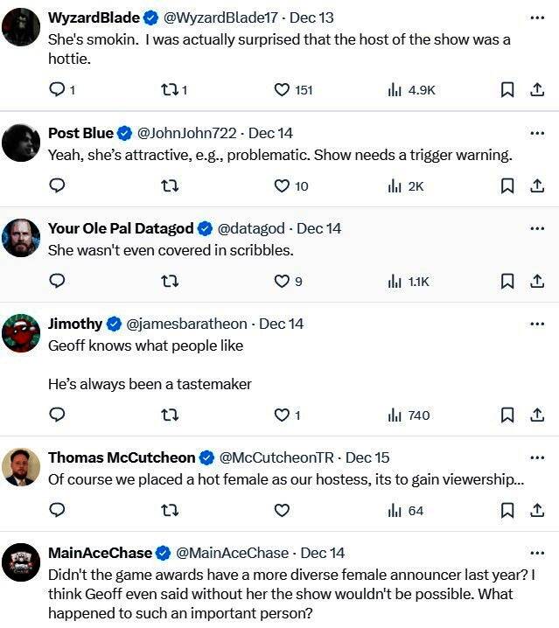Open more options on MainAceChase's tweet
This screenshot has width=559, height=628.
536,553
